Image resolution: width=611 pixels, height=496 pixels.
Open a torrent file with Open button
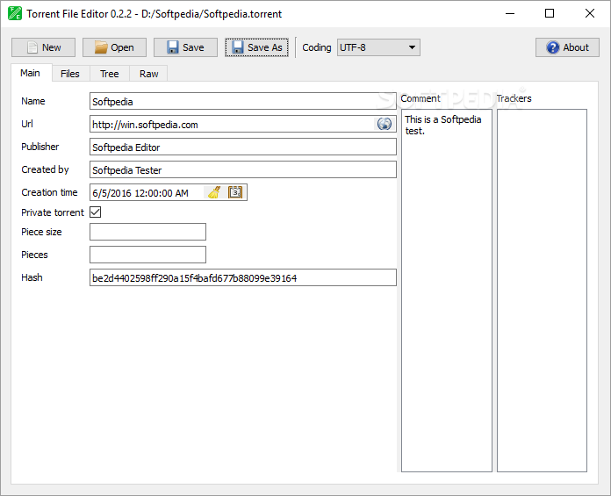(114, 47)
